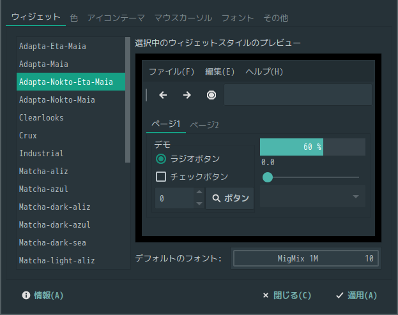
Task: Click the 閉じる(C) button
Action: [287, 295]
